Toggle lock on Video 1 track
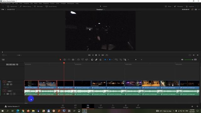Viewport: 201px width, 113px height. tap(4, 84)
